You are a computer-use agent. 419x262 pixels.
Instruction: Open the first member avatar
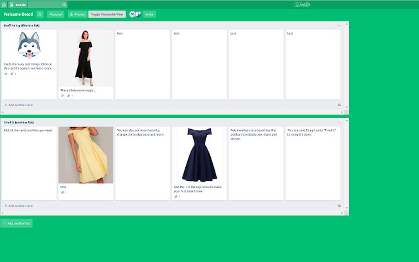[x=132, y=14]
